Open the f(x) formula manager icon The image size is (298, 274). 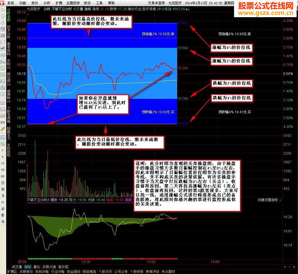pos(3,88)
